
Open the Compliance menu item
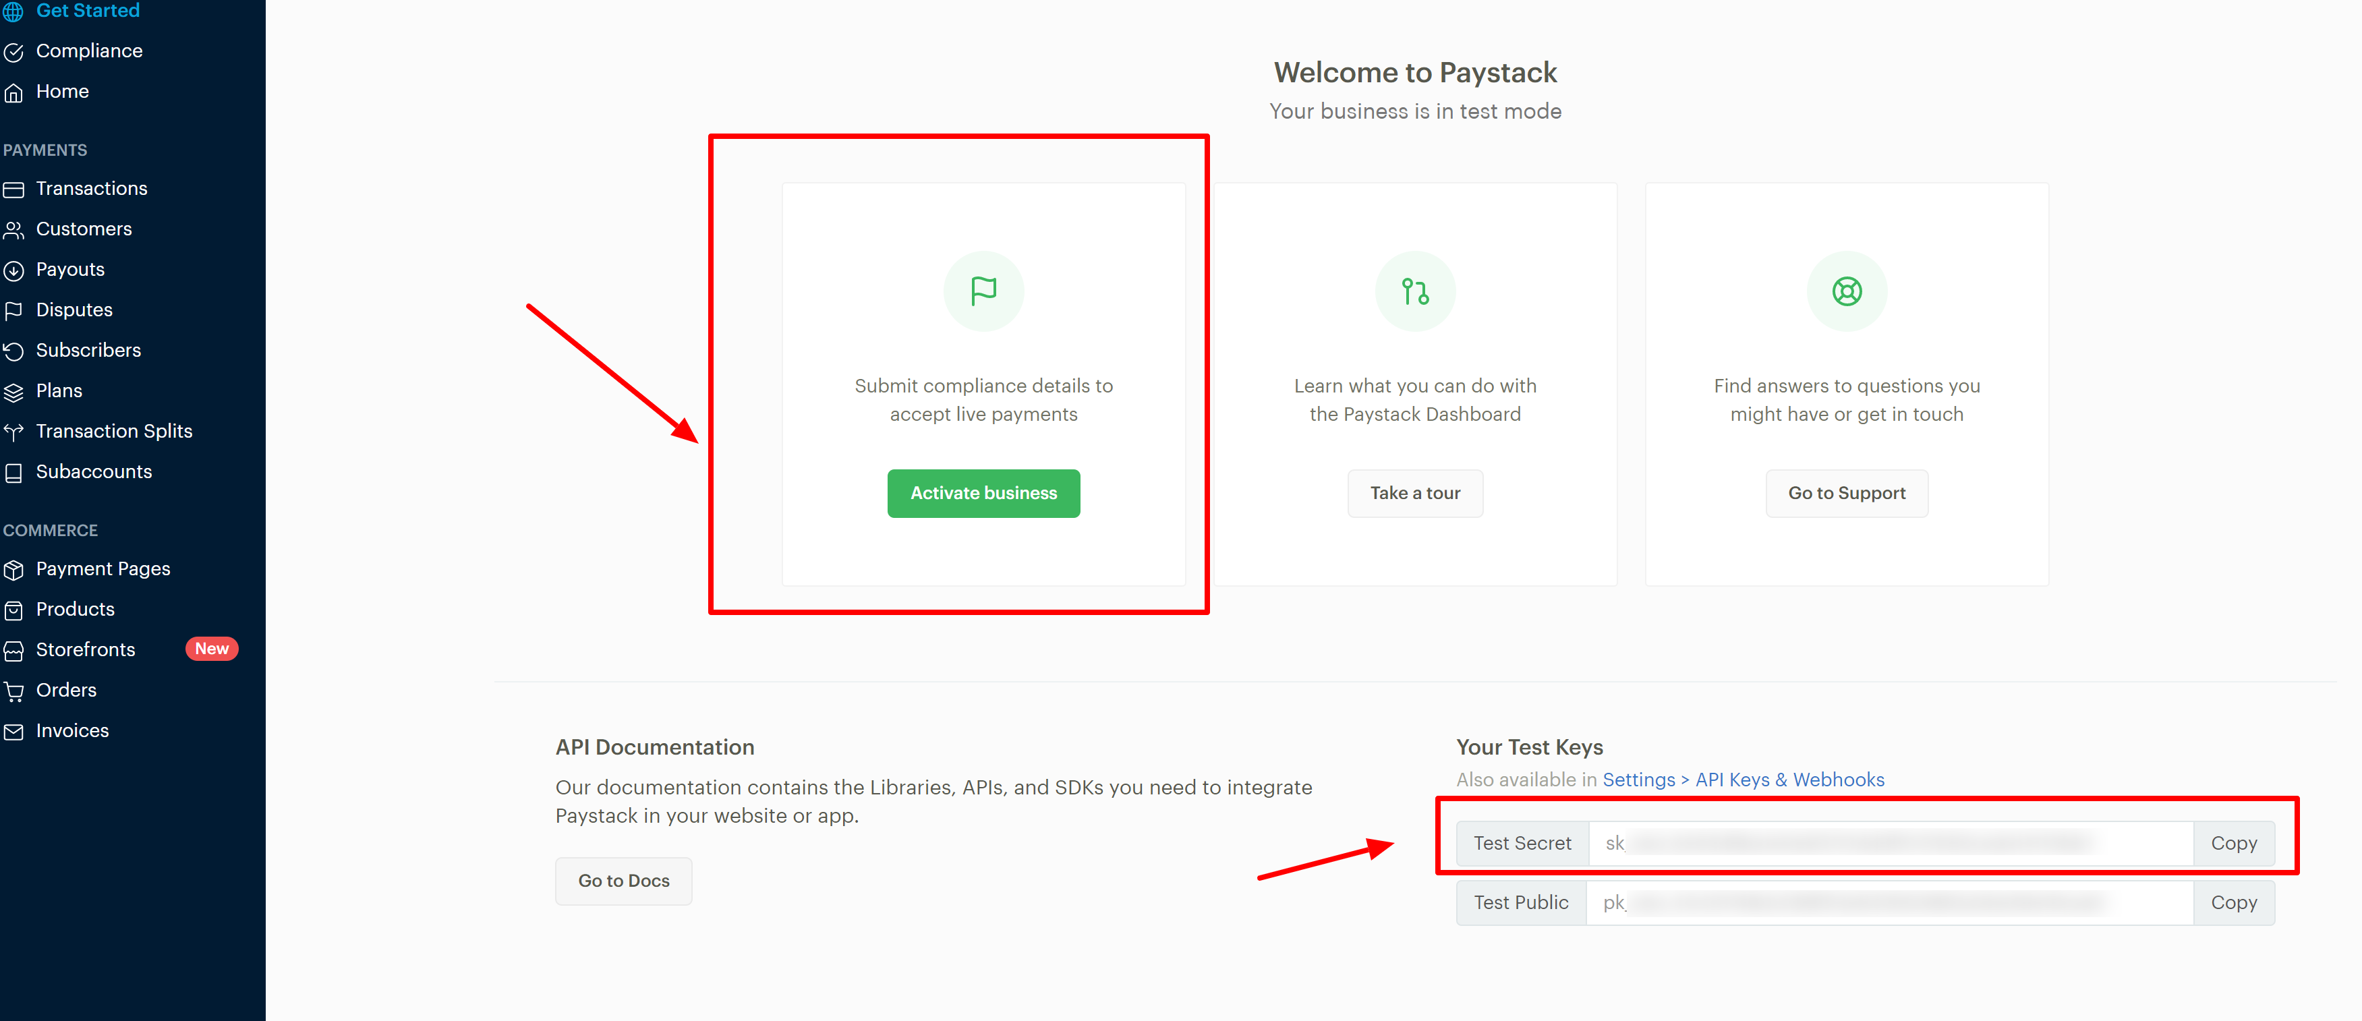tap(89, 51)
